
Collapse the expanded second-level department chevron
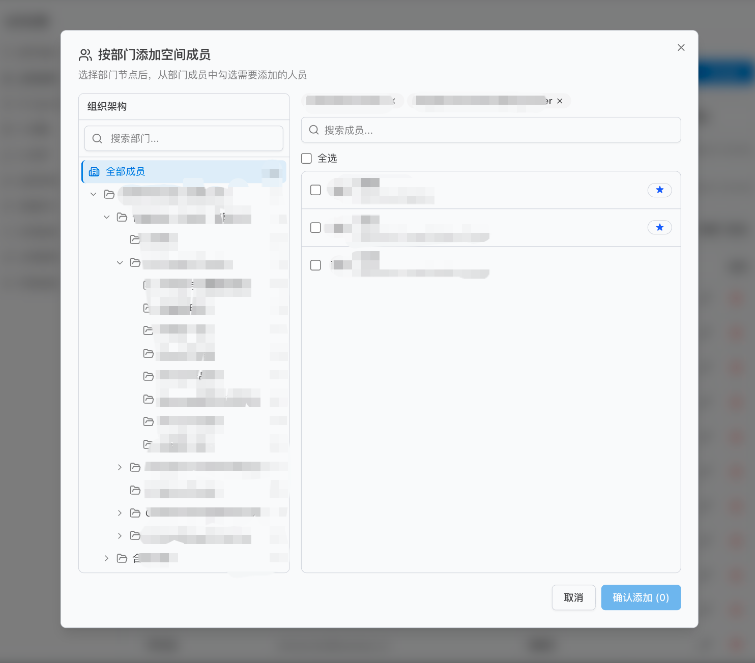point(120,263)
